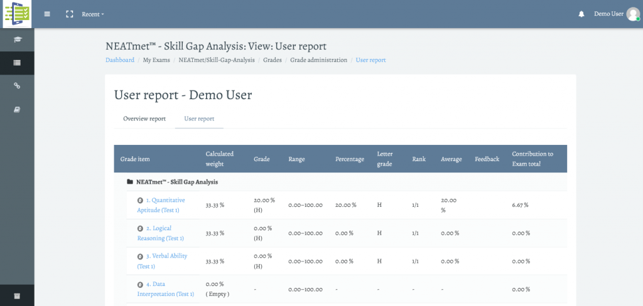Click the Demo User avatar picture
This screenshot has height=306, width=643.
633,14
